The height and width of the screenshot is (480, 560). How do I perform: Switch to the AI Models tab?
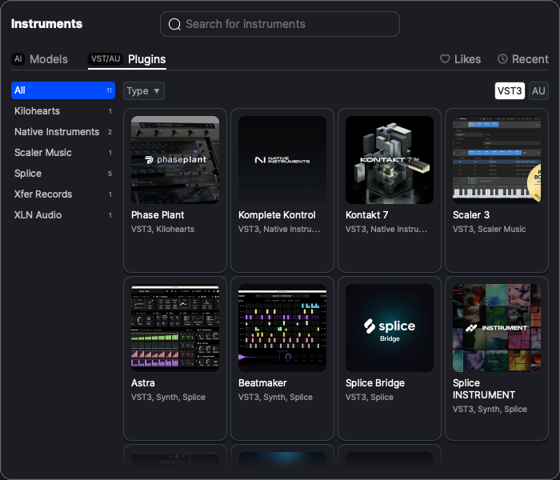[40, 59]
